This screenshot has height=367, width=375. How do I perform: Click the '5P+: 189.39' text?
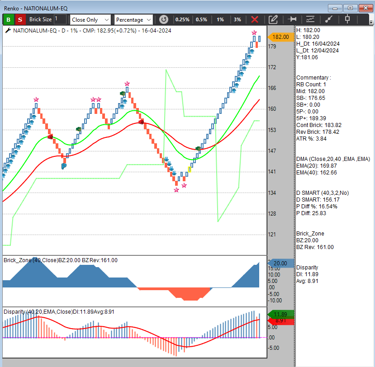point(311,118)
